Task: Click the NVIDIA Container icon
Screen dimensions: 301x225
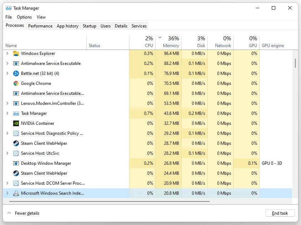Action: (x=16, y=123)
